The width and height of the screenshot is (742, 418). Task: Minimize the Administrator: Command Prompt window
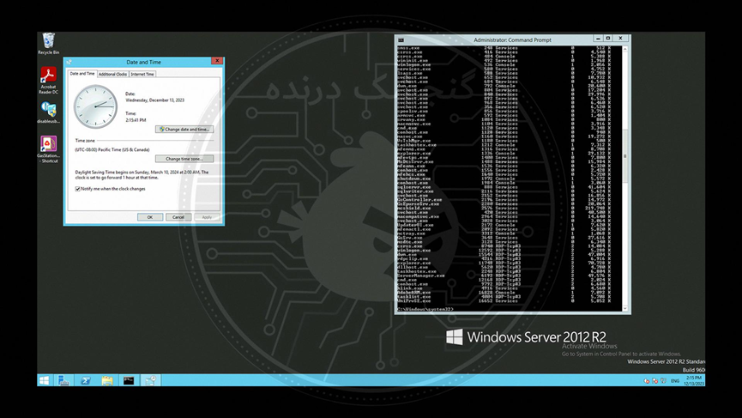point(598,39)
